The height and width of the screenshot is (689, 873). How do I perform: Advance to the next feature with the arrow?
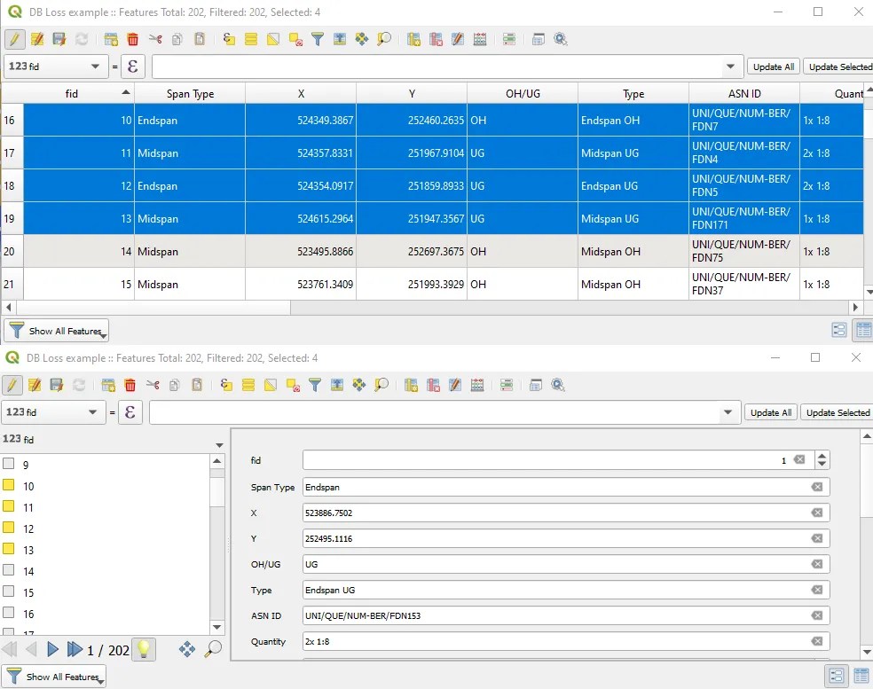[x=52, y=650]
